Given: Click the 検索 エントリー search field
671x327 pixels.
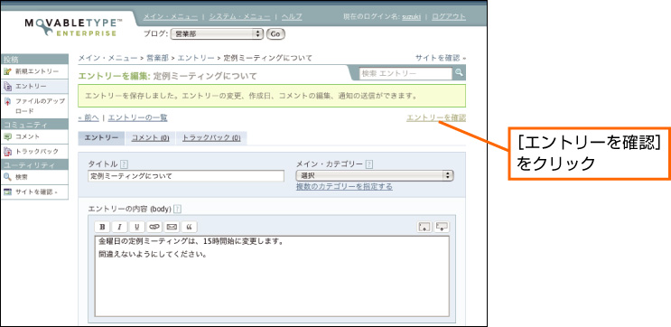Looking at the screenshot, I should point(405,73).
